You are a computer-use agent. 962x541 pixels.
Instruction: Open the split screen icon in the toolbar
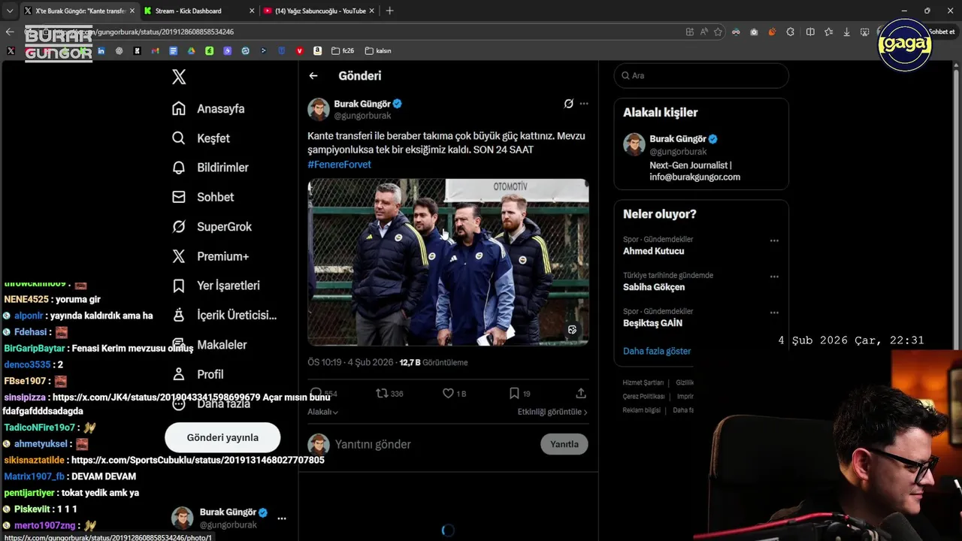[x=810, y=32]
